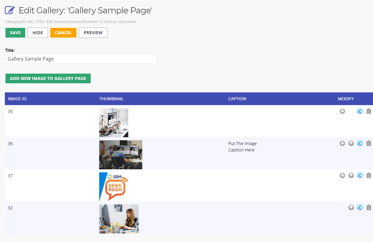373x242 pixels.
Task: Open the IRM News Room thumbnail
Action: pyautogui.click(x=114, y=187)
